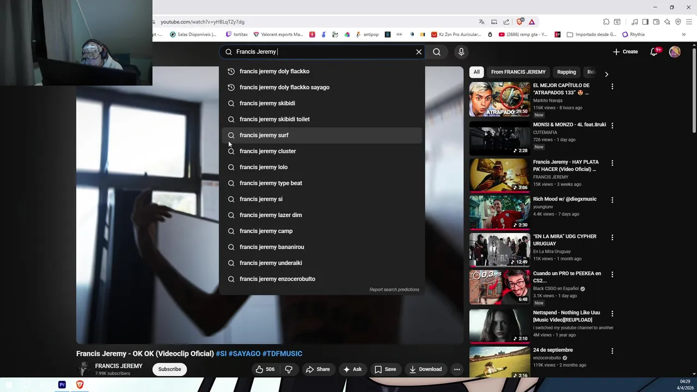Show more filter chips with right arrow
This screenshot has height=392, width=697.
pyautogui.click(x=606, y=74)
